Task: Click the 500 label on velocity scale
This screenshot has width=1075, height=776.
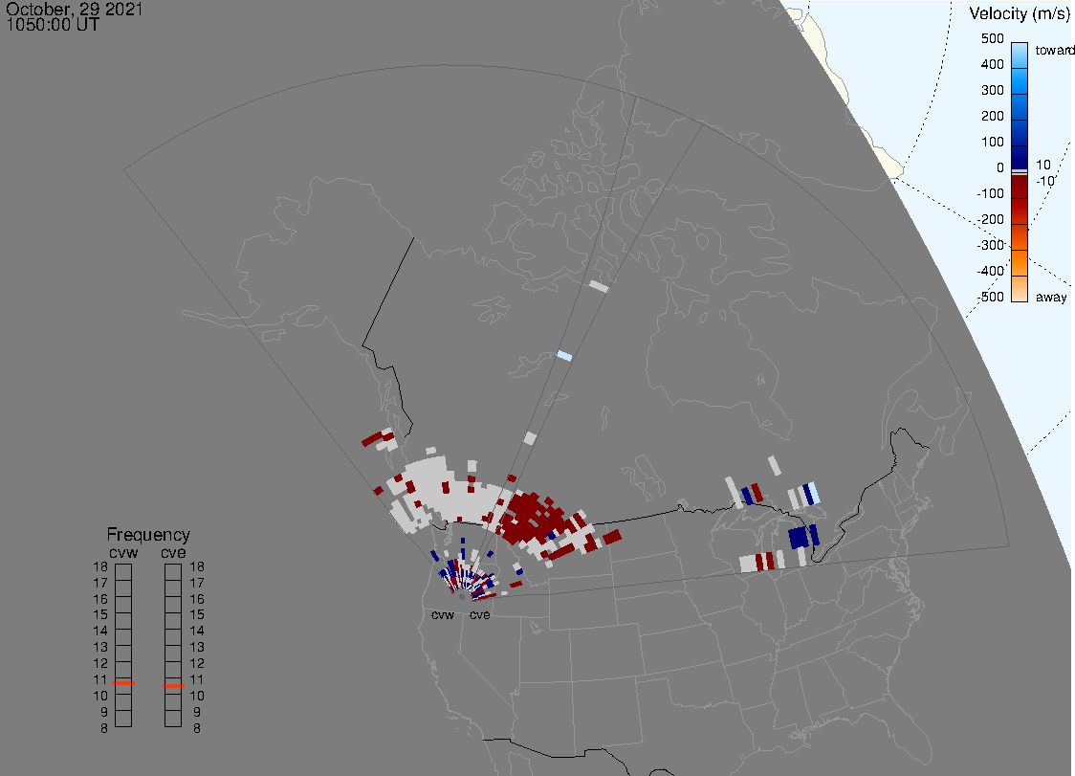Action: pos(992,38)
